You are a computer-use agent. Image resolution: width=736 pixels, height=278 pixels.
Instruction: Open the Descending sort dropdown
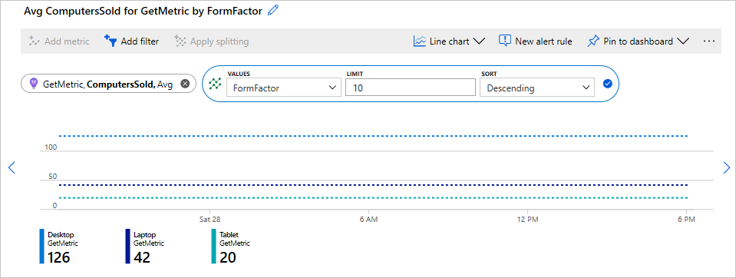point(537,88)
